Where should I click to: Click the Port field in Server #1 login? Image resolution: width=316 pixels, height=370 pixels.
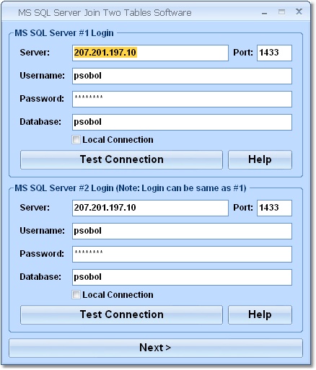tap(274, 53)
